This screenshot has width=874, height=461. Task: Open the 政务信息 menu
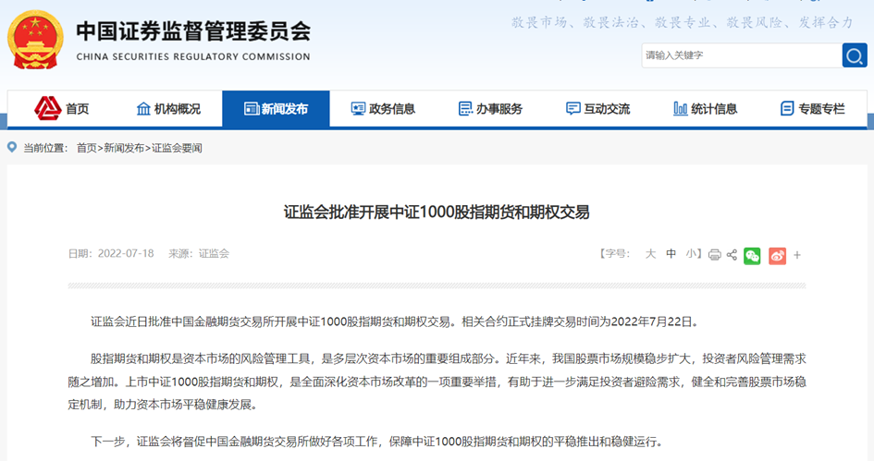(383, 109)
